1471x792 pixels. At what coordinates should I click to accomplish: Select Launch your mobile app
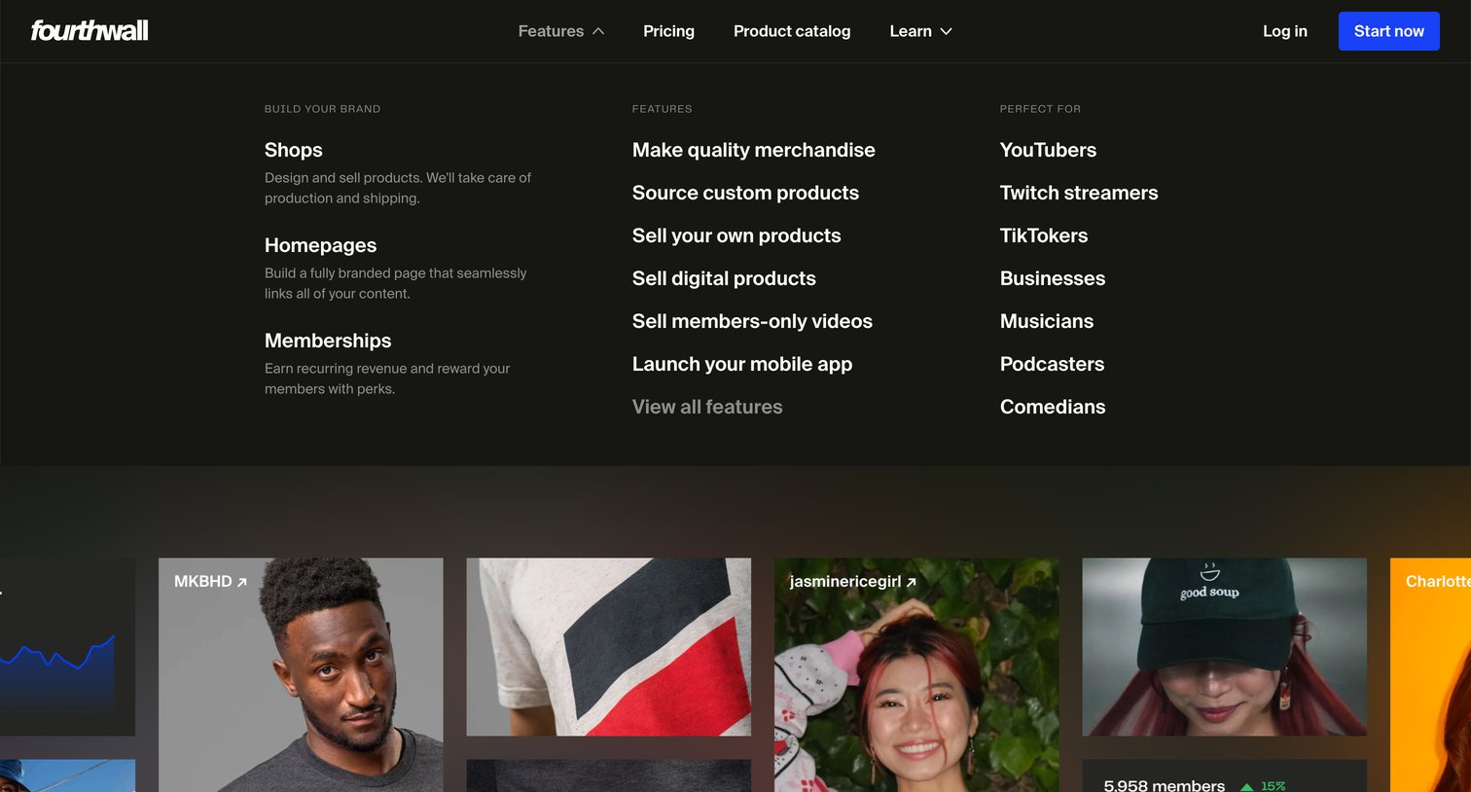tap(742, 364)
